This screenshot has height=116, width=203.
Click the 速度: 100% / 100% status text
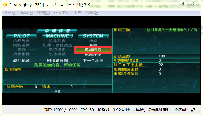[60, 110]
